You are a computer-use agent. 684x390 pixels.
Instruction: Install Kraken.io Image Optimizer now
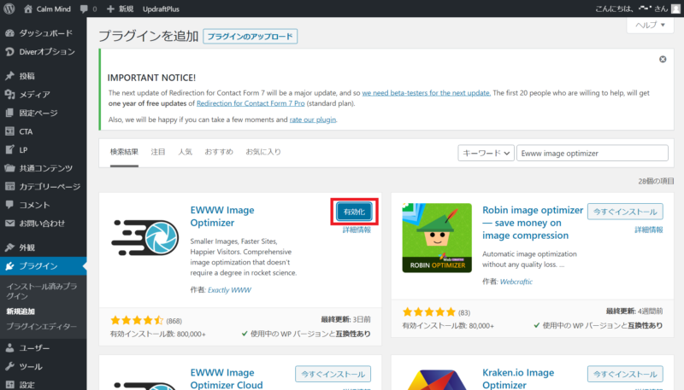pos(625,374)
